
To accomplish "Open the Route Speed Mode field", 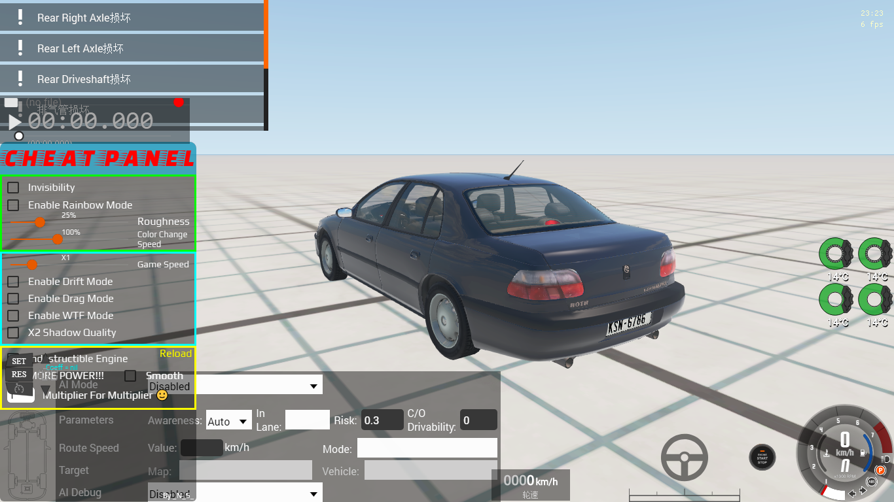I will pos(427,448).
